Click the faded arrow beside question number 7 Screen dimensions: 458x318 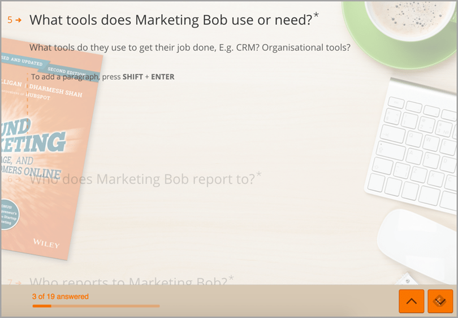pos(19,282)
